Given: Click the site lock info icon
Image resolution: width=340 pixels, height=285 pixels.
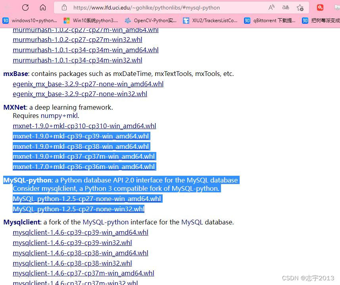Looking at the screenshot, I should coord(64,8).
